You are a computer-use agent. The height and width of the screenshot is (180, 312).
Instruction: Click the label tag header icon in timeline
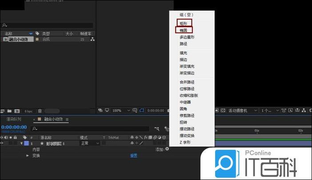point(25,137)
